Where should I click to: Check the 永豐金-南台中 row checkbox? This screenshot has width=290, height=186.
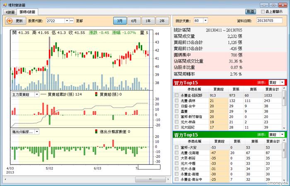click(x=176, y=179)
